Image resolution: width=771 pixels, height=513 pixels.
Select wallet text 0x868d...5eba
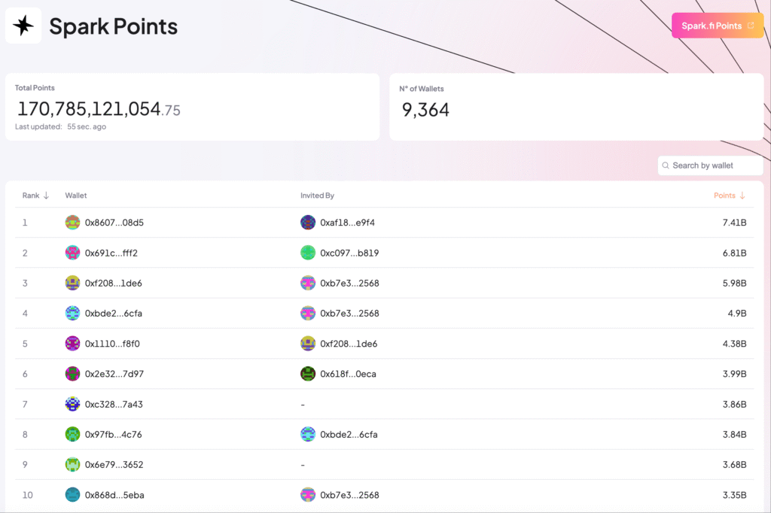(114, 495)
